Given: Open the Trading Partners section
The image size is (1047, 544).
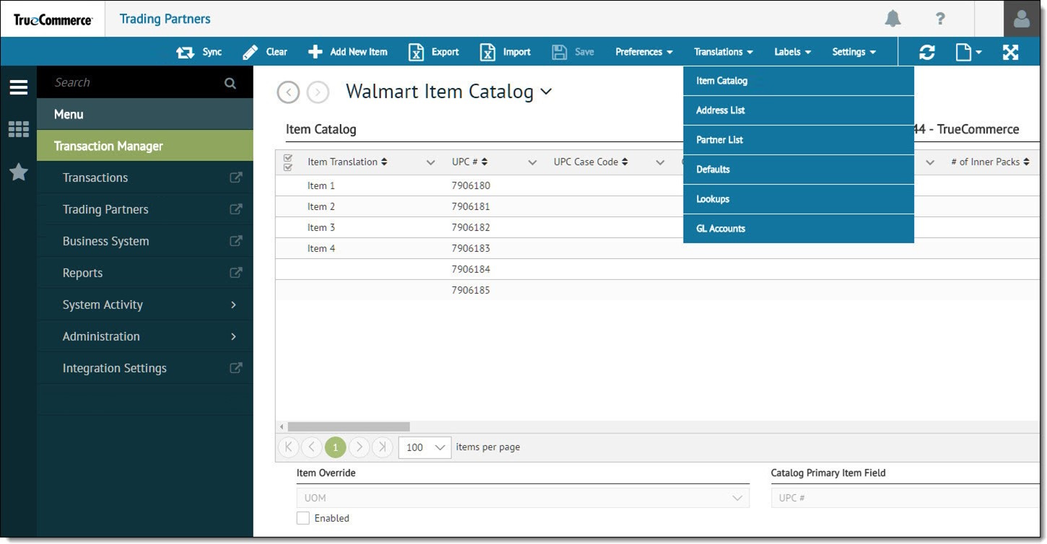Looking at the screenshot, I should [105, 209].
